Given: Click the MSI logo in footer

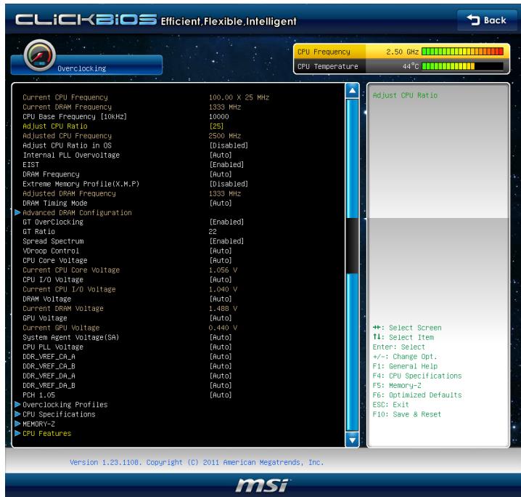Looking at the screenshot, I should pos(262,485).
